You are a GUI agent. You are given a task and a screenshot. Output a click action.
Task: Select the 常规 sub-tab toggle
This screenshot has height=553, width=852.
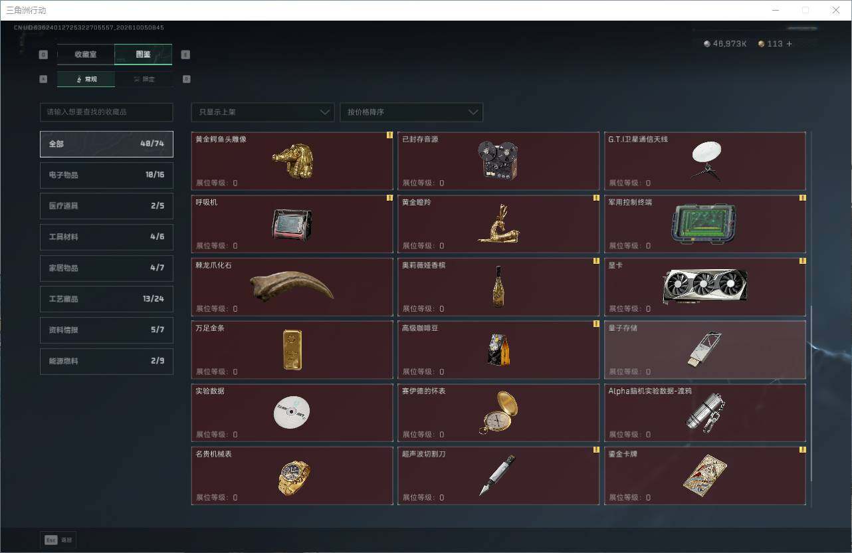click(x=86, y=79)
